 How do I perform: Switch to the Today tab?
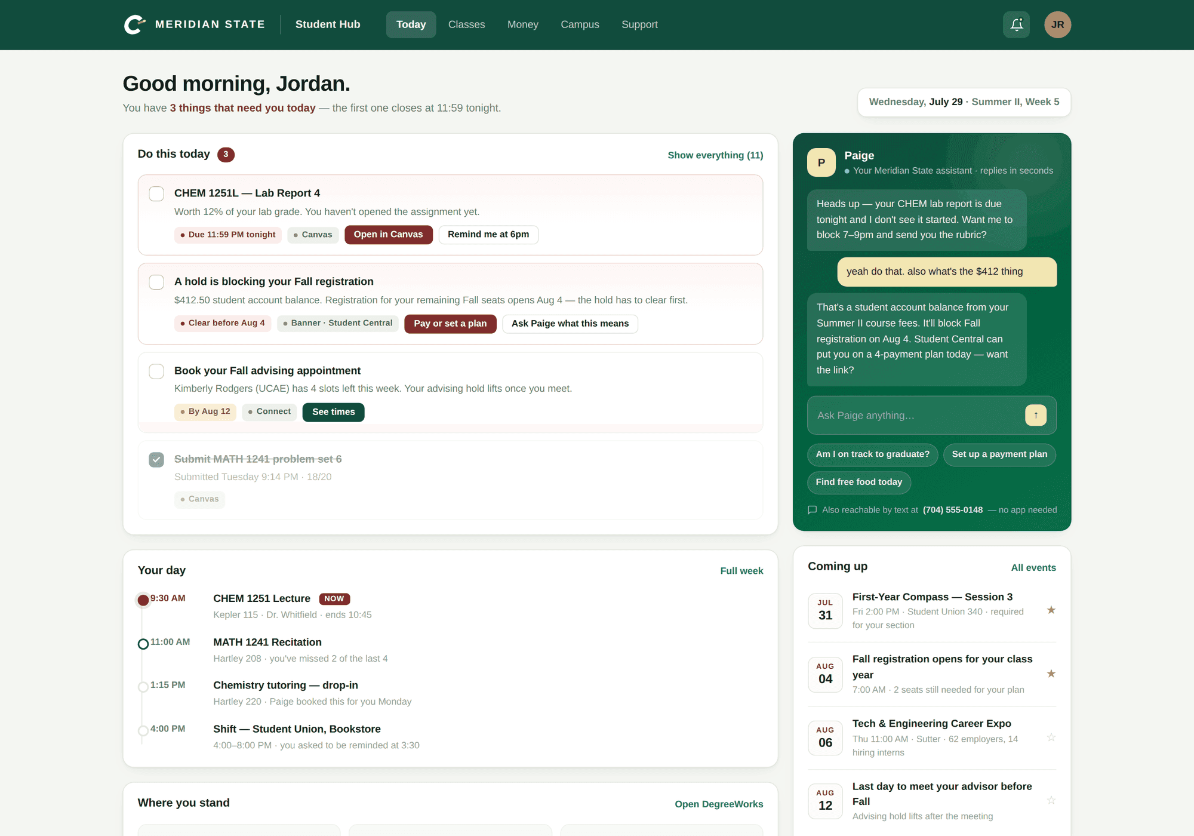tap(411, 24)
